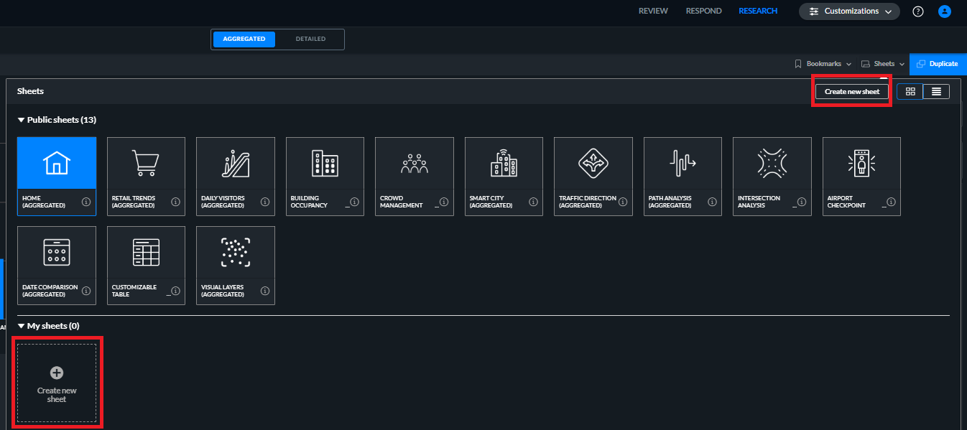Go to the Review tab
The image size is (967, 430).
pos(653,11)
